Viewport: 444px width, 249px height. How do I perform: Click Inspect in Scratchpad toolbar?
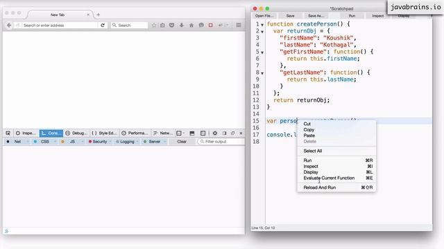coord(377,16)
